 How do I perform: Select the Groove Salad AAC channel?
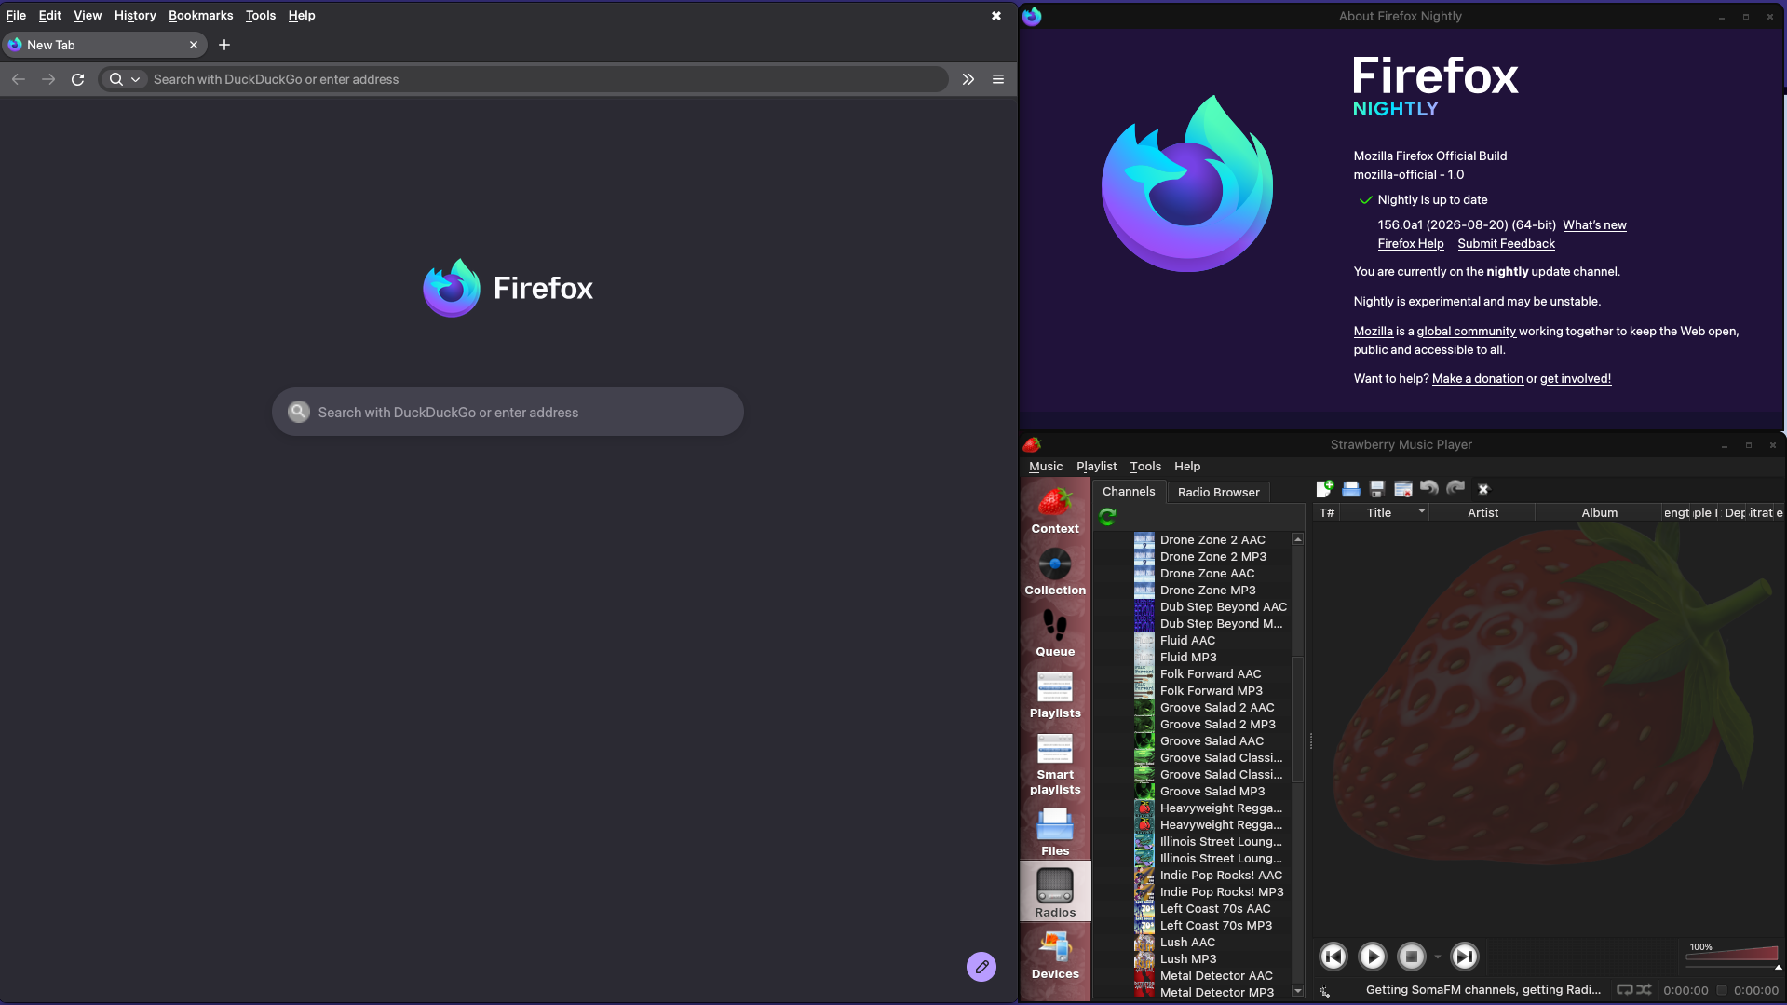[1212, 740]
